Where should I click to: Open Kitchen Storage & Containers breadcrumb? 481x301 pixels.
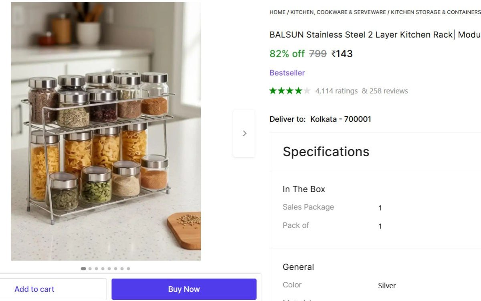(x=435, y=12)
